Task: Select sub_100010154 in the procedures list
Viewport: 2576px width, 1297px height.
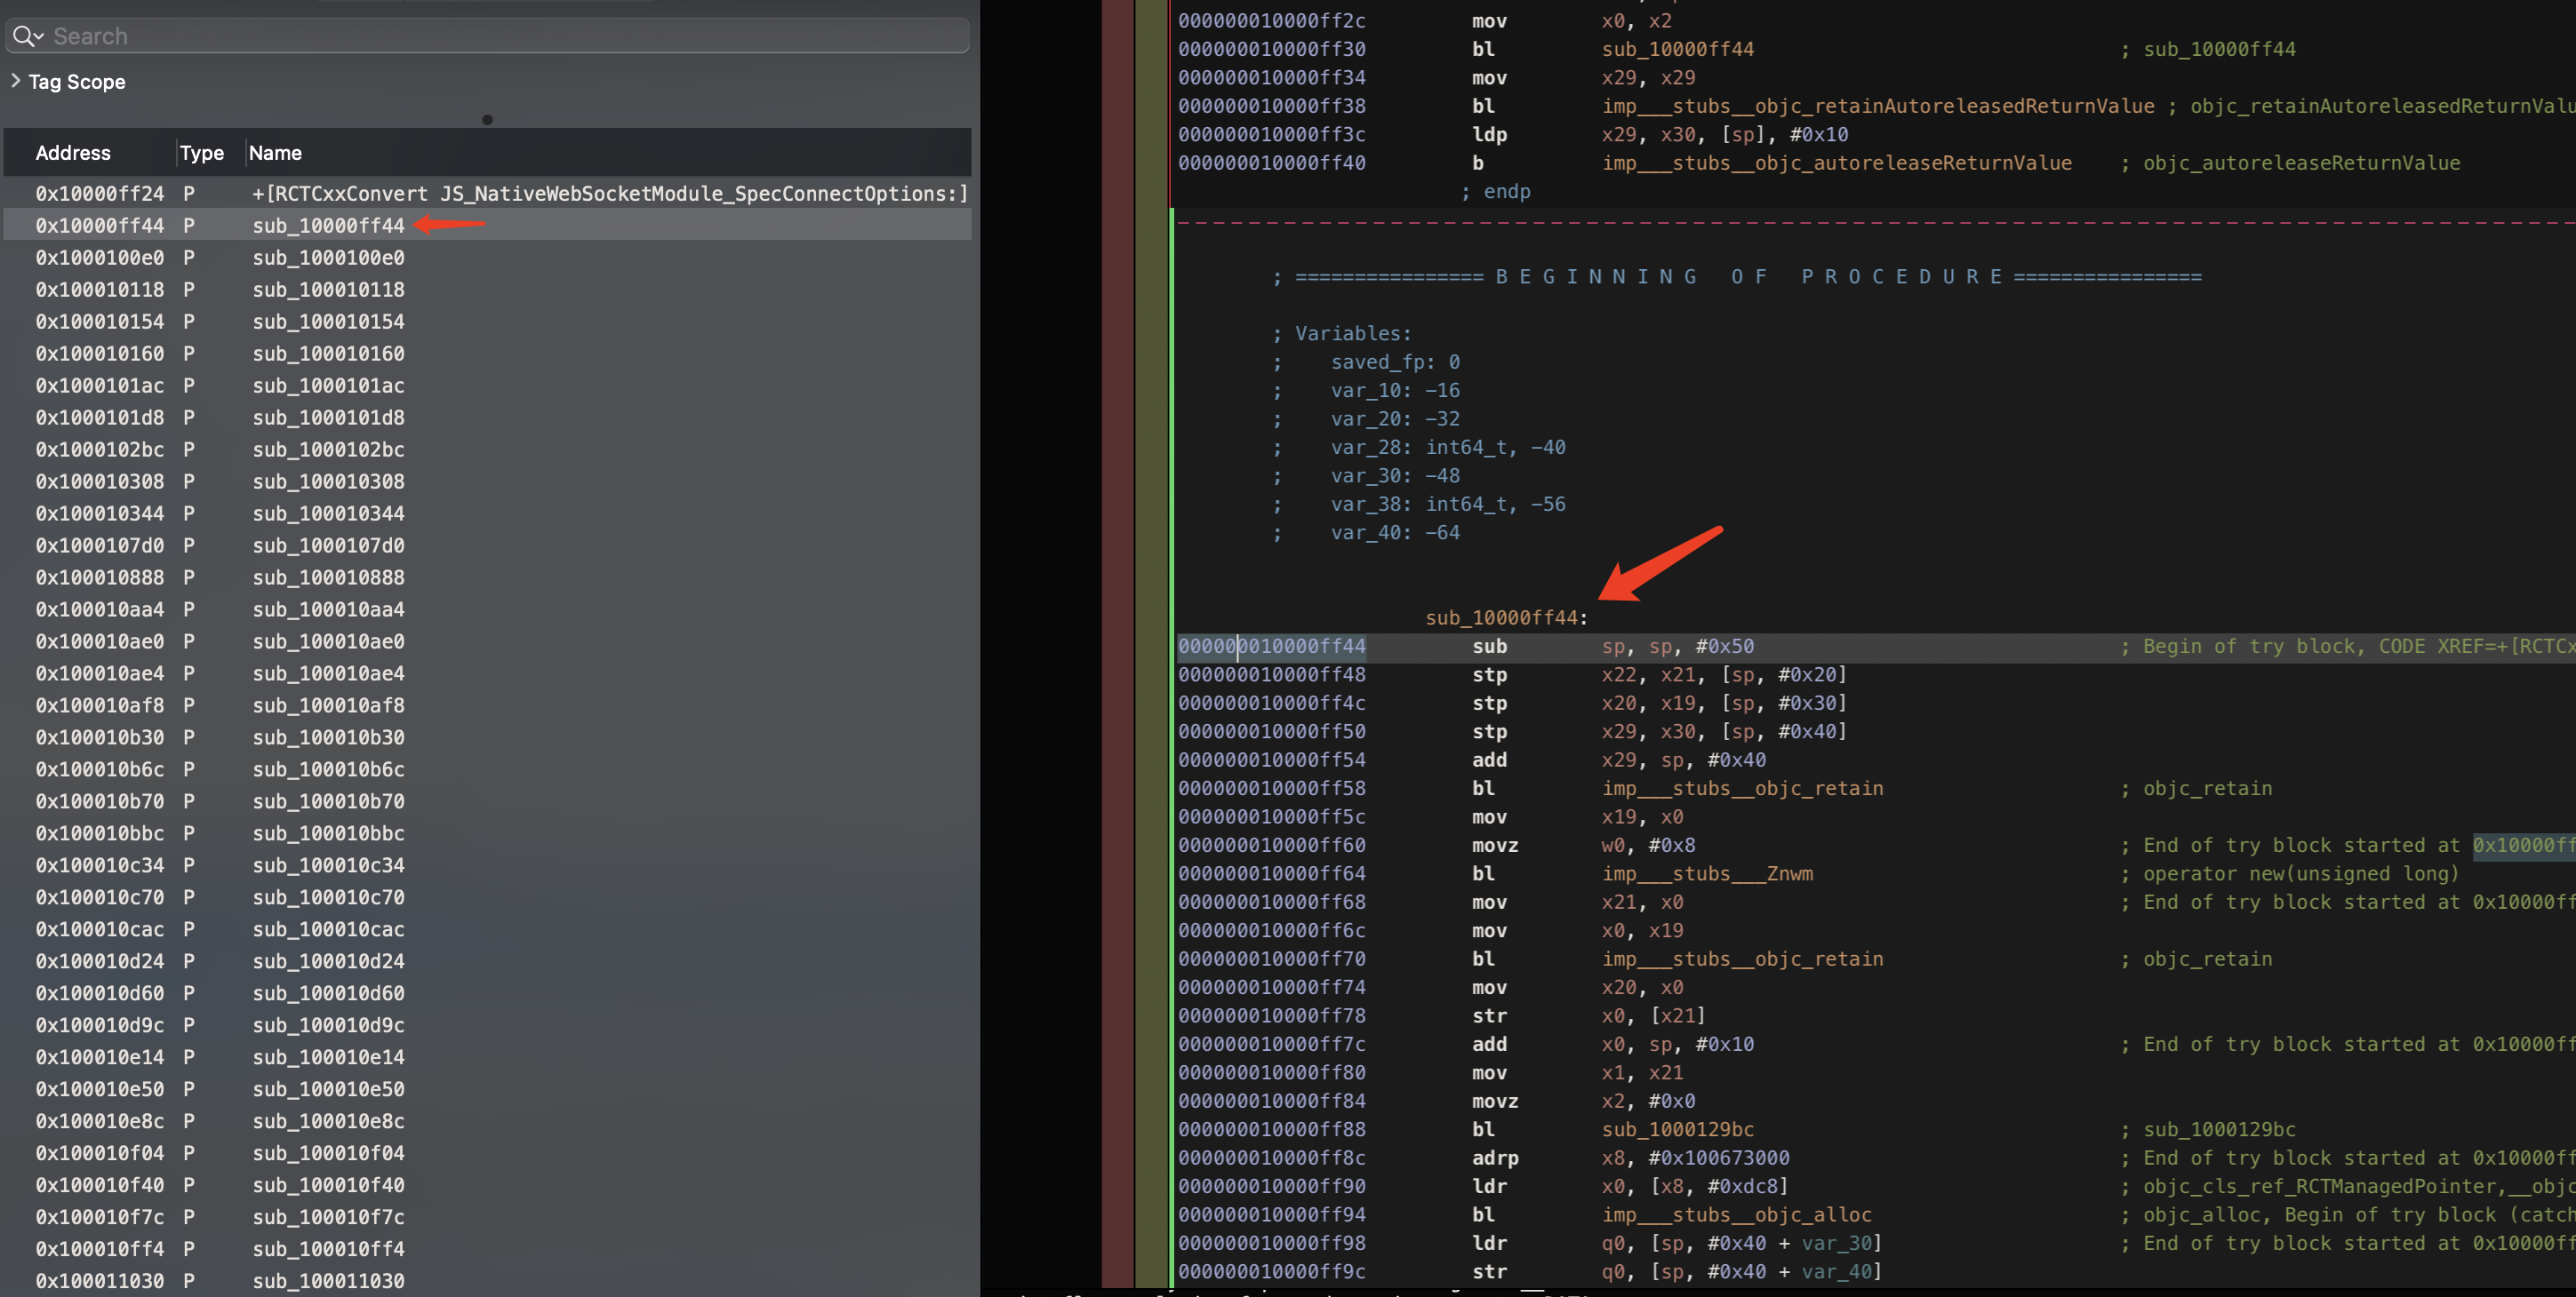Action: point(487,321)
